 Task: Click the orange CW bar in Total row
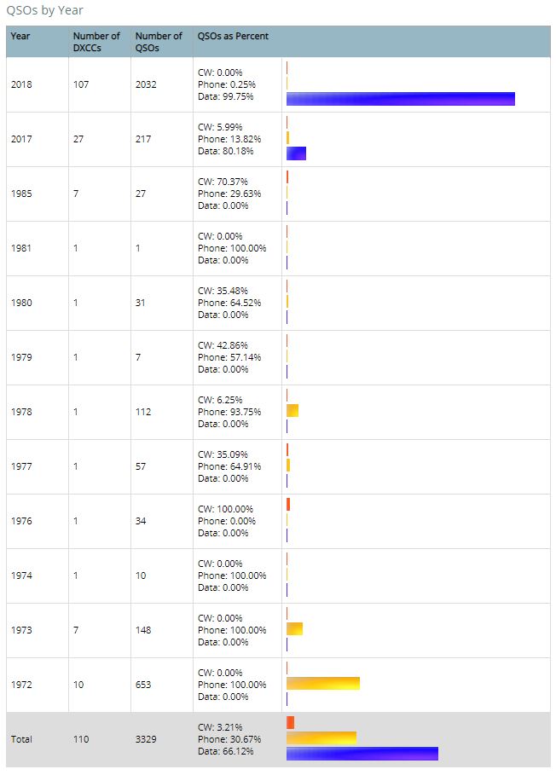click(x=291, y=723)
